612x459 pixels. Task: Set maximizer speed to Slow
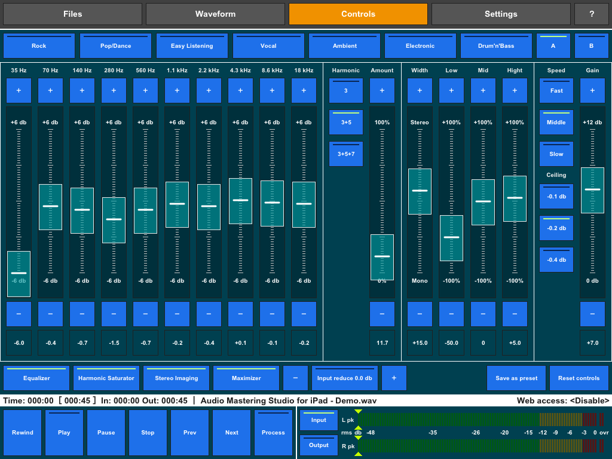[556, 154]
